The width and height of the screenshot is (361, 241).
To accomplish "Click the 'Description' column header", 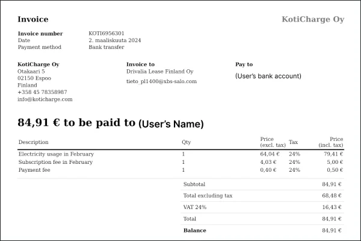I will pos(33,142).
